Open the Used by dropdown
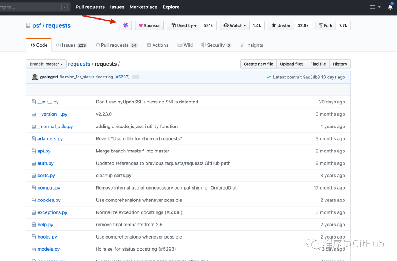 pyautogui.click(x=183, y=25)
